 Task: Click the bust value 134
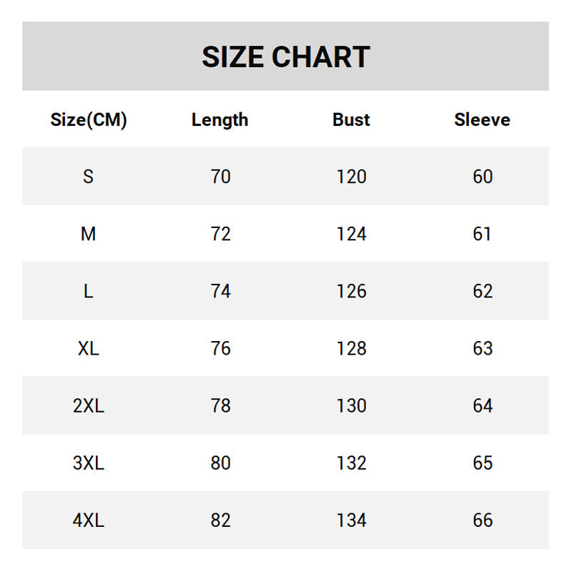(351, 520)
